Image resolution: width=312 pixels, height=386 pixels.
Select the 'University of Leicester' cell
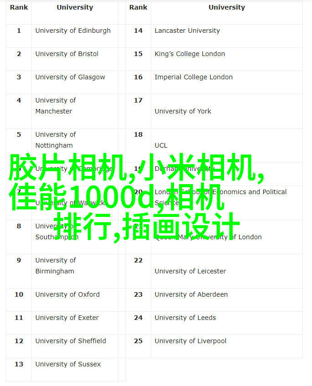pyautogui.click(x=227, y=271)
